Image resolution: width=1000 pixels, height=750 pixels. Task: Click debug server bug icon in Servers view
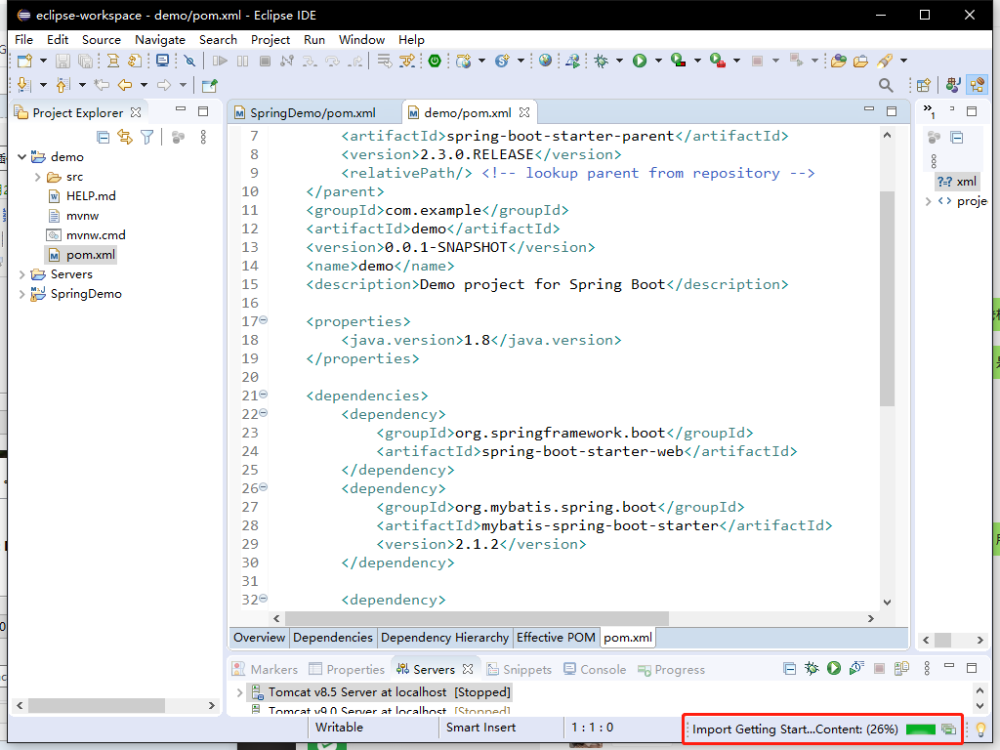tap(812, 668)
